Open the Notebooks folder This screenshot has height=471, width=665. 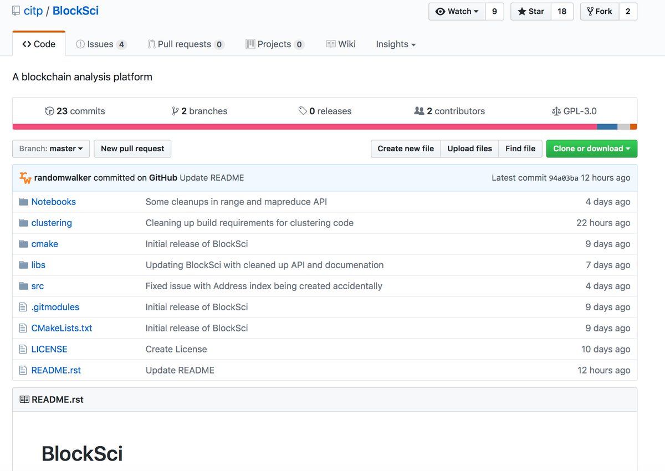coord(54,202)
